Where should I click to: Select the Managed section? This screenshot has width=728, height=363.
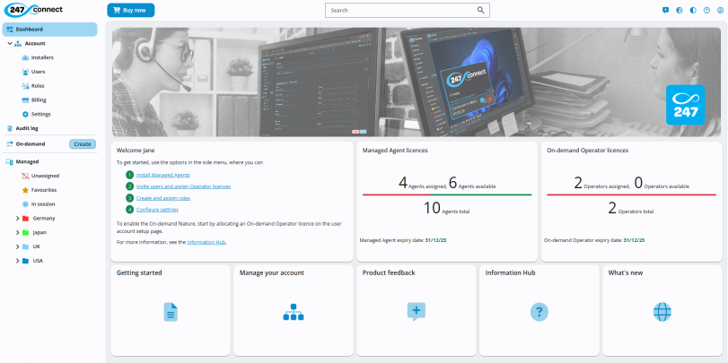click(x=27, y=162)
